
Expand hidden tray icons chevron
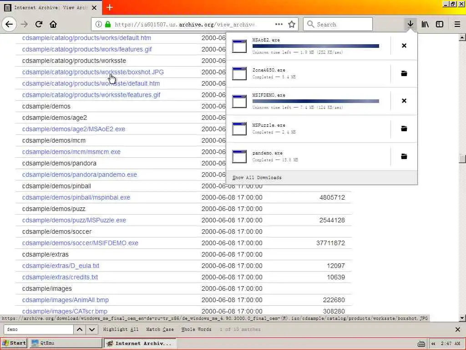(x=433, y=344)
